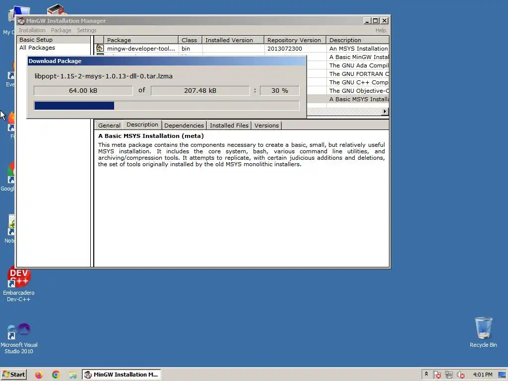Viewport: 508px width, 381px height.
Task: Launch Chrome from the taskbar quick launch
Action: pyautogui.click(x=56, y=375)
